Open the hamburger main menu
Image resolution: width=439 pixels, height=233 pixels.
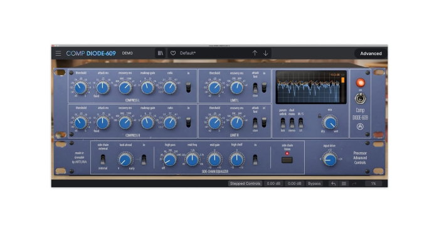click(58, 53)
